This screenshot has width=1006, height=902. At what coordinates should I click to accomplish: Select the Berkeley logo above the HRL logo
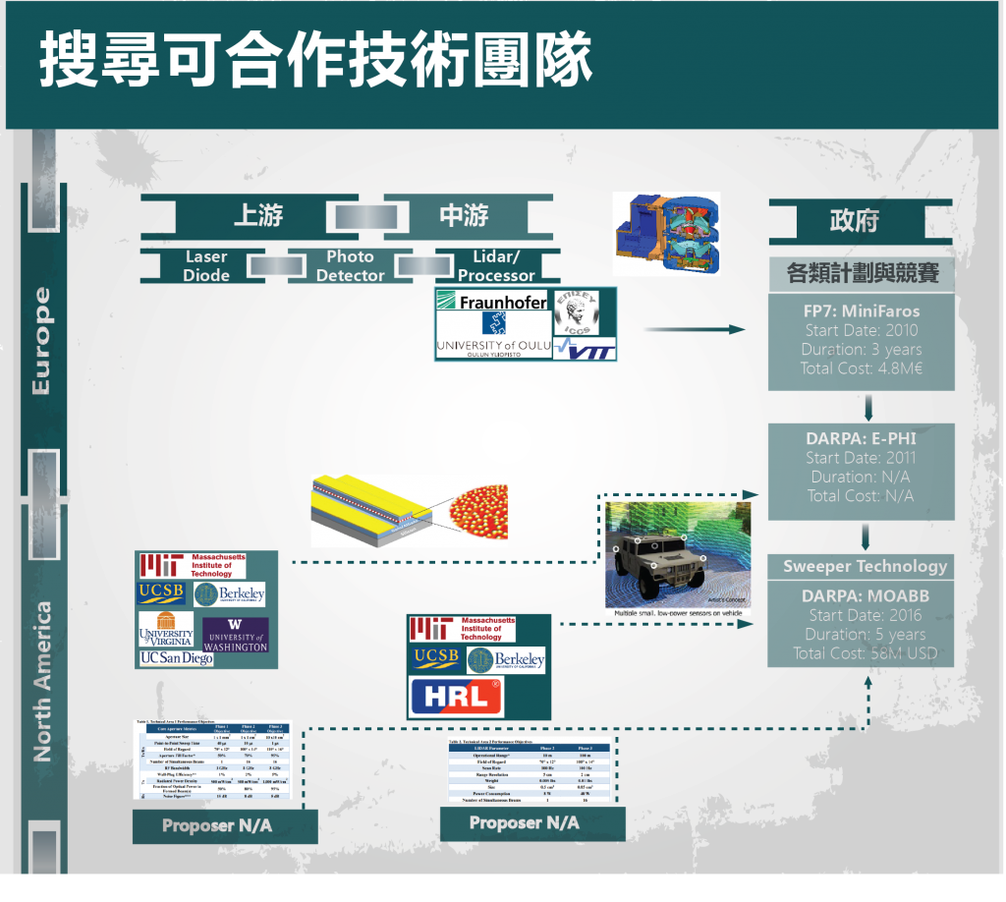coord(506,660)
